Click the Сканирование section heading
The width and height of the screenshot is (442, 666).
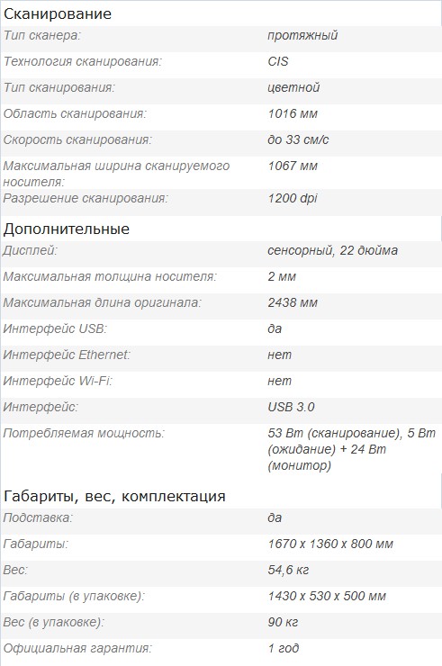(x=57, y=13)
